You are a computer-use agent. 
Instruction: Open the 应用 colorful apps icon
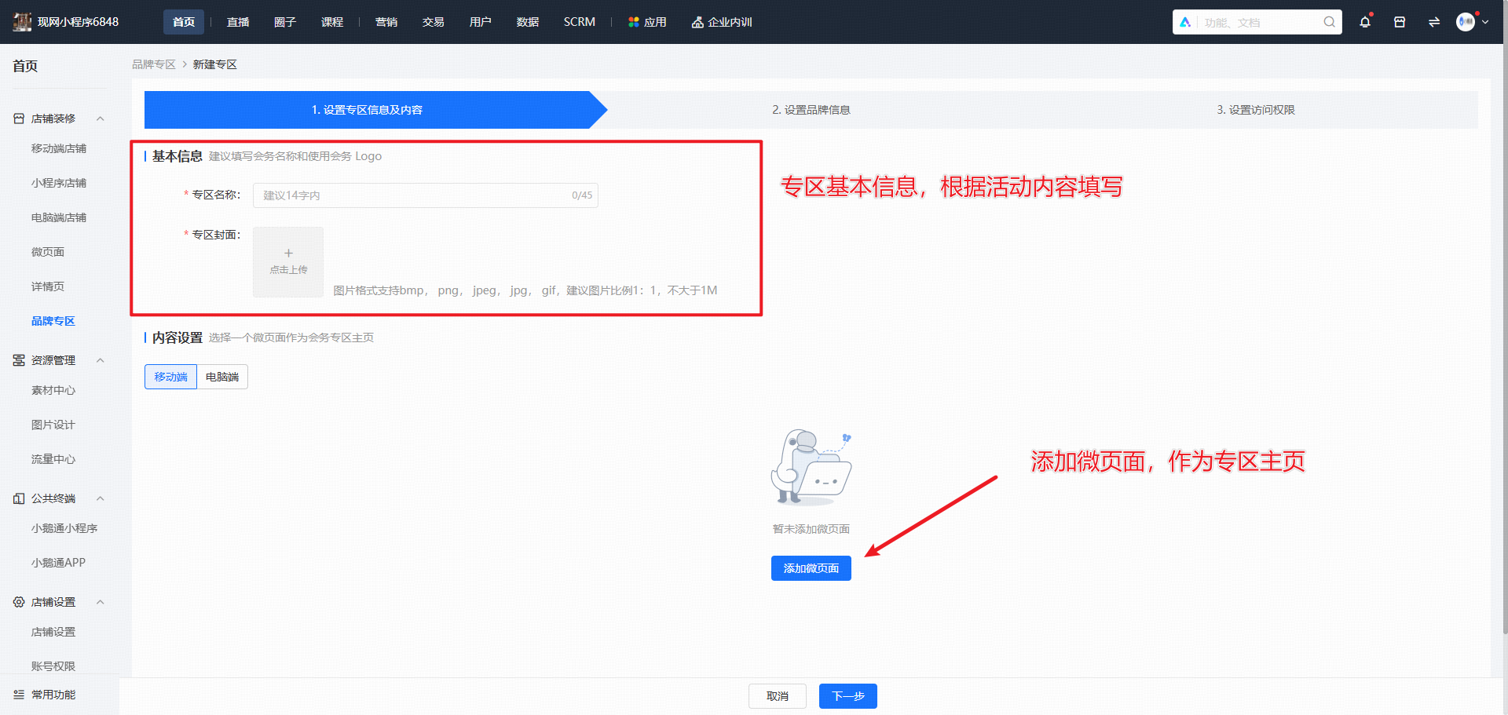pyautogui.click(x=634, y=22)
